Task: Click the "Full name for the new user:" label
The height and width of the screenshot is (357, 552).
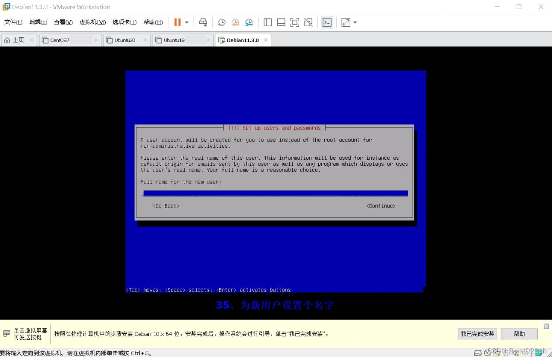Action: 181,182
